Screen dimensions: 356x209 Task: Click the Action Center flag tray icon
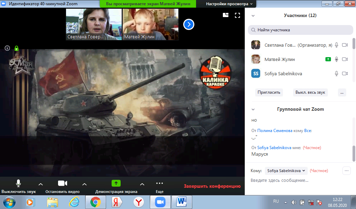click(319, 202)
